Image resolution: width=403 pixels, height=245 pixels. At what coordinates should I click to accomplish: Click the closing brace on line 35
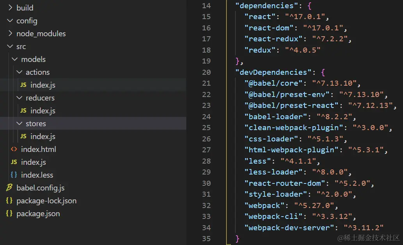click(237, 239)
